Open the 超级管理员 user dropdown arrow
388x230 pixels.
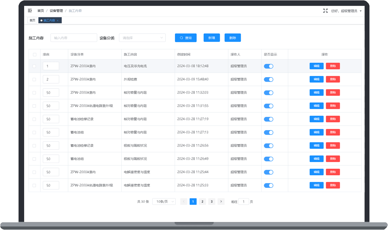click(361, 11)
